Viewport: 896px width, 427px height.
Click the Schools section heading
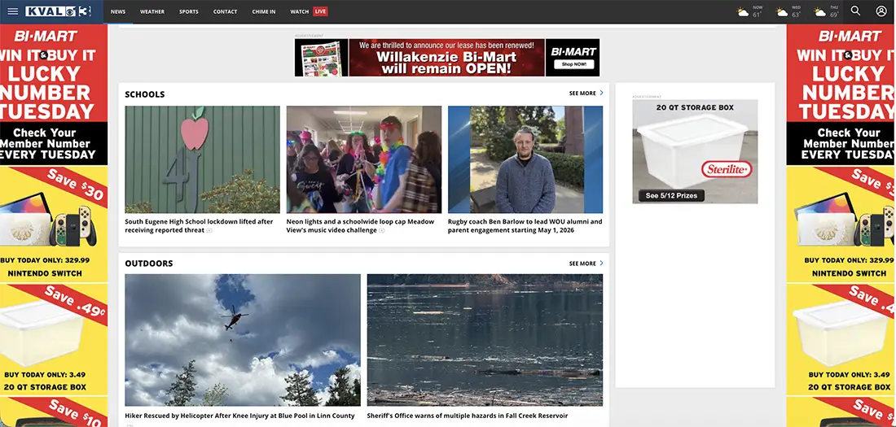[x=144, y=94]
